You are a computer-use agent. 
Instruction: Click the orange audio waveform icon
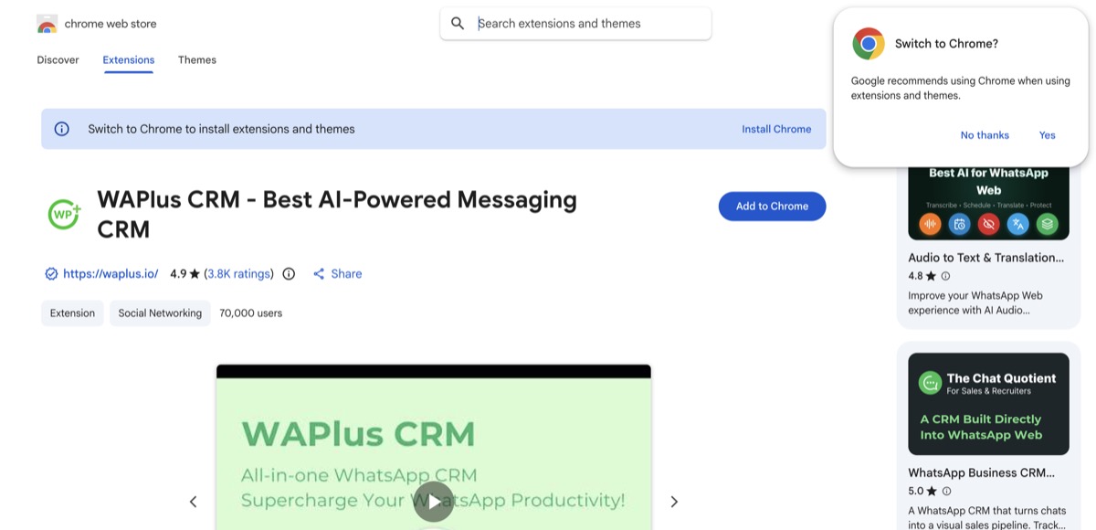pyautogui.click(x=931, y=224)
